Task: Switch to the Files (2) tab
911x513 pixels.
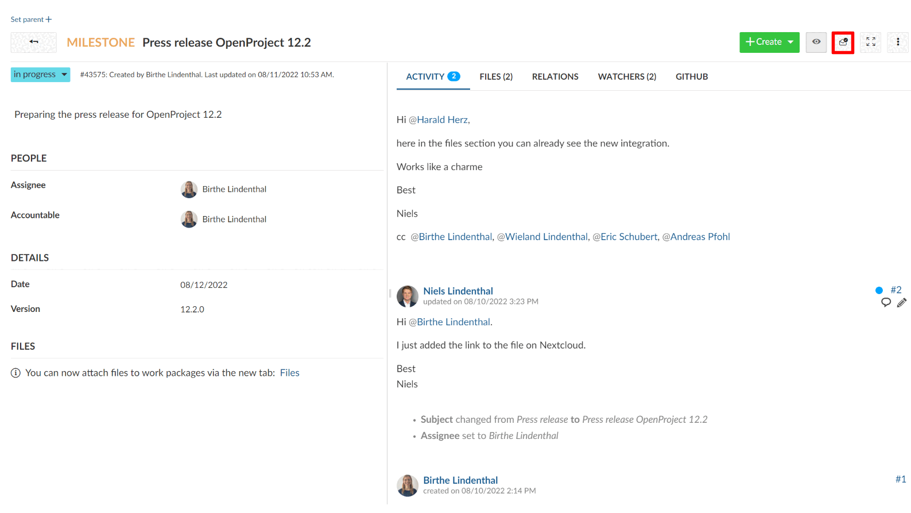Action: point(496,76)
